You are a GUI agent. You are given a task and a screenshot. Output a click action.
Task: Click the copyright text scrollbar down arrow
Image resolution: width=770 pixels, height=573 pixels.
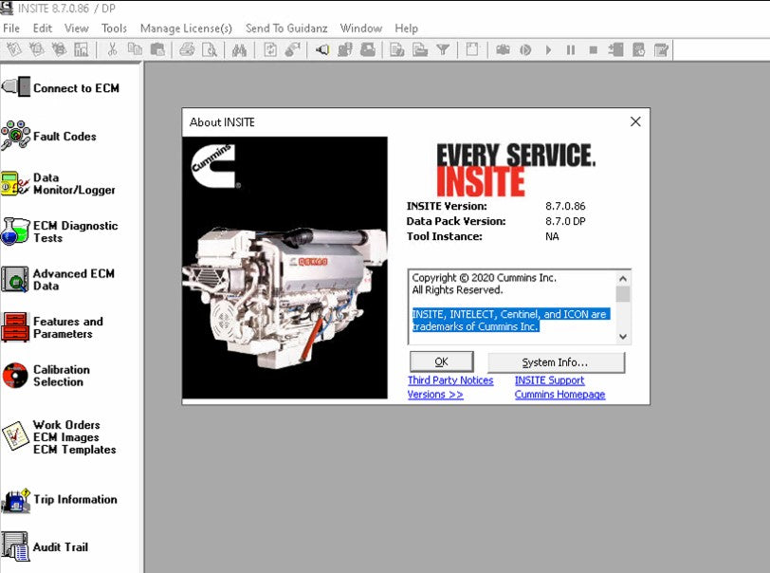(623, 336)
